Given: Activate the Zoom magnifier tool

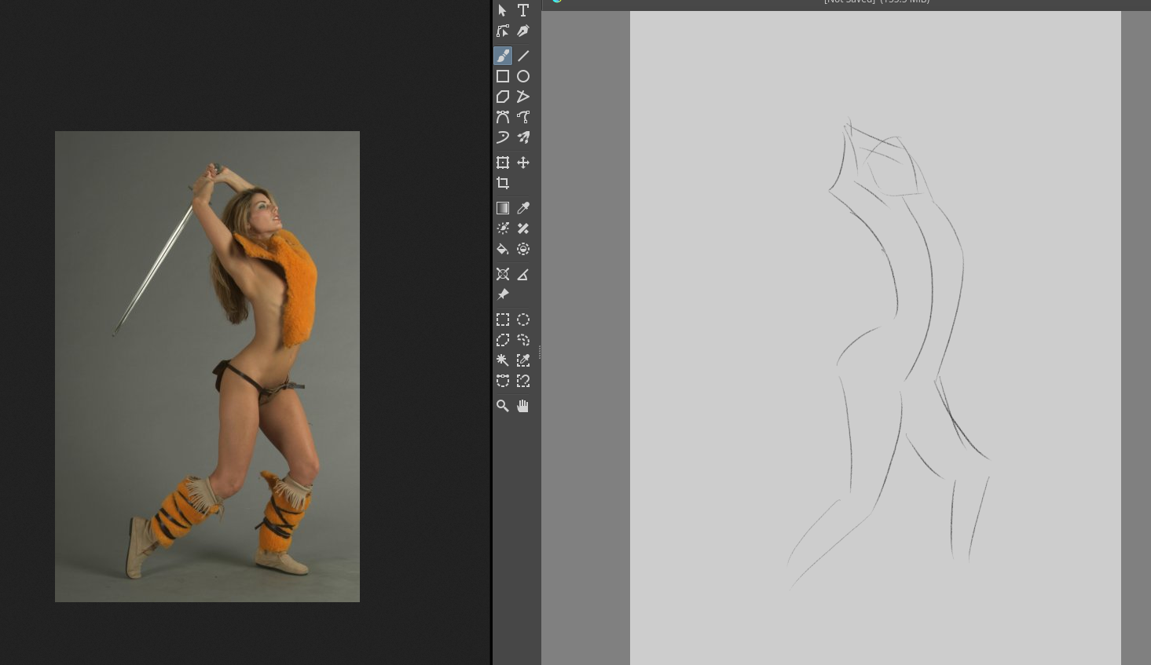Looking at the screenshot, I should [503, 406].
